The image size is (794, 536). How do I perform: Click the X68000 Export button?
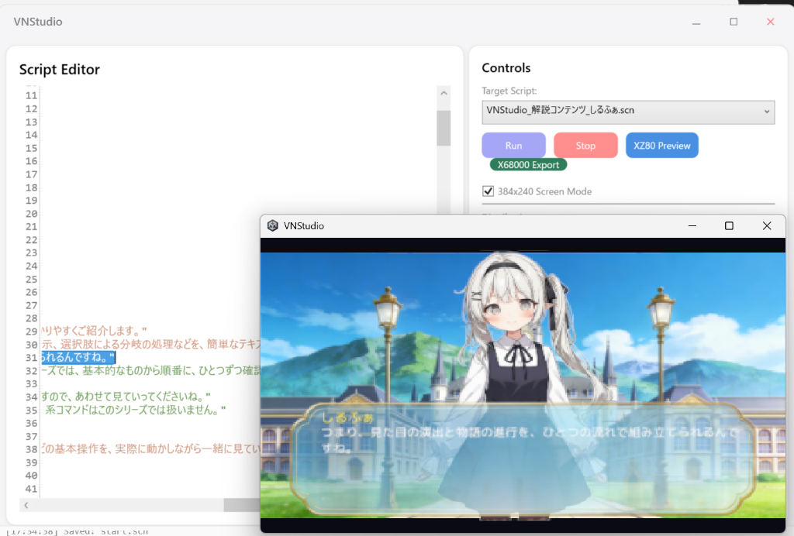(x=528, y=165)
